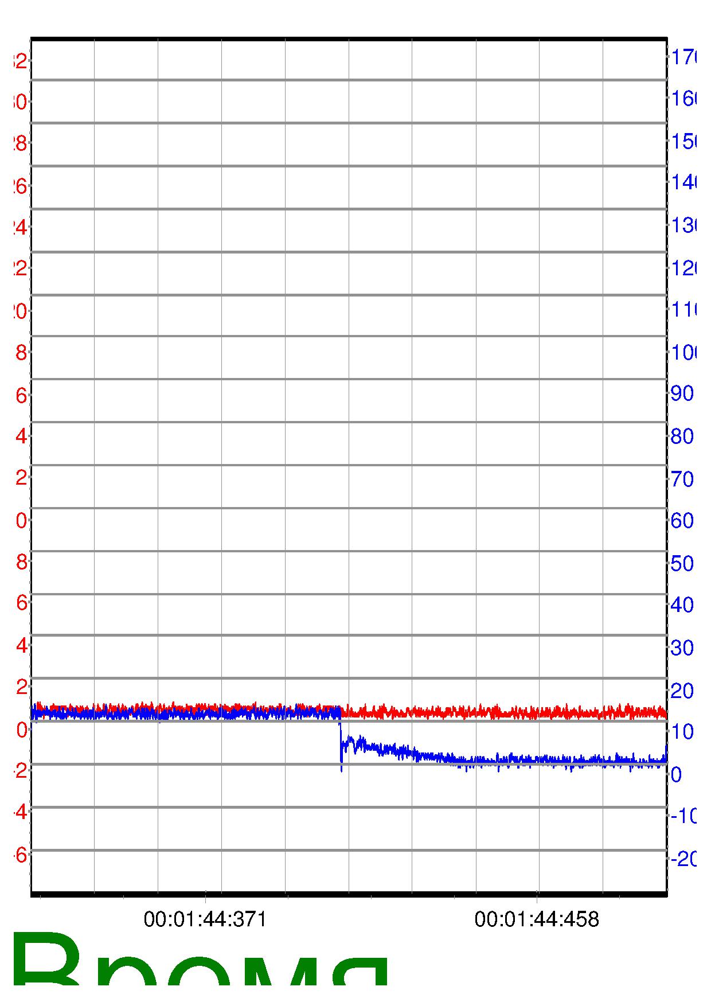Select the blue axis value 10
The width and height of the screenshot is (711, 1006).
click(682, 731)
